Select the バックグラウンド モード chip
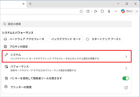This screenshot has height=97, width=140. tap(65, 39)
